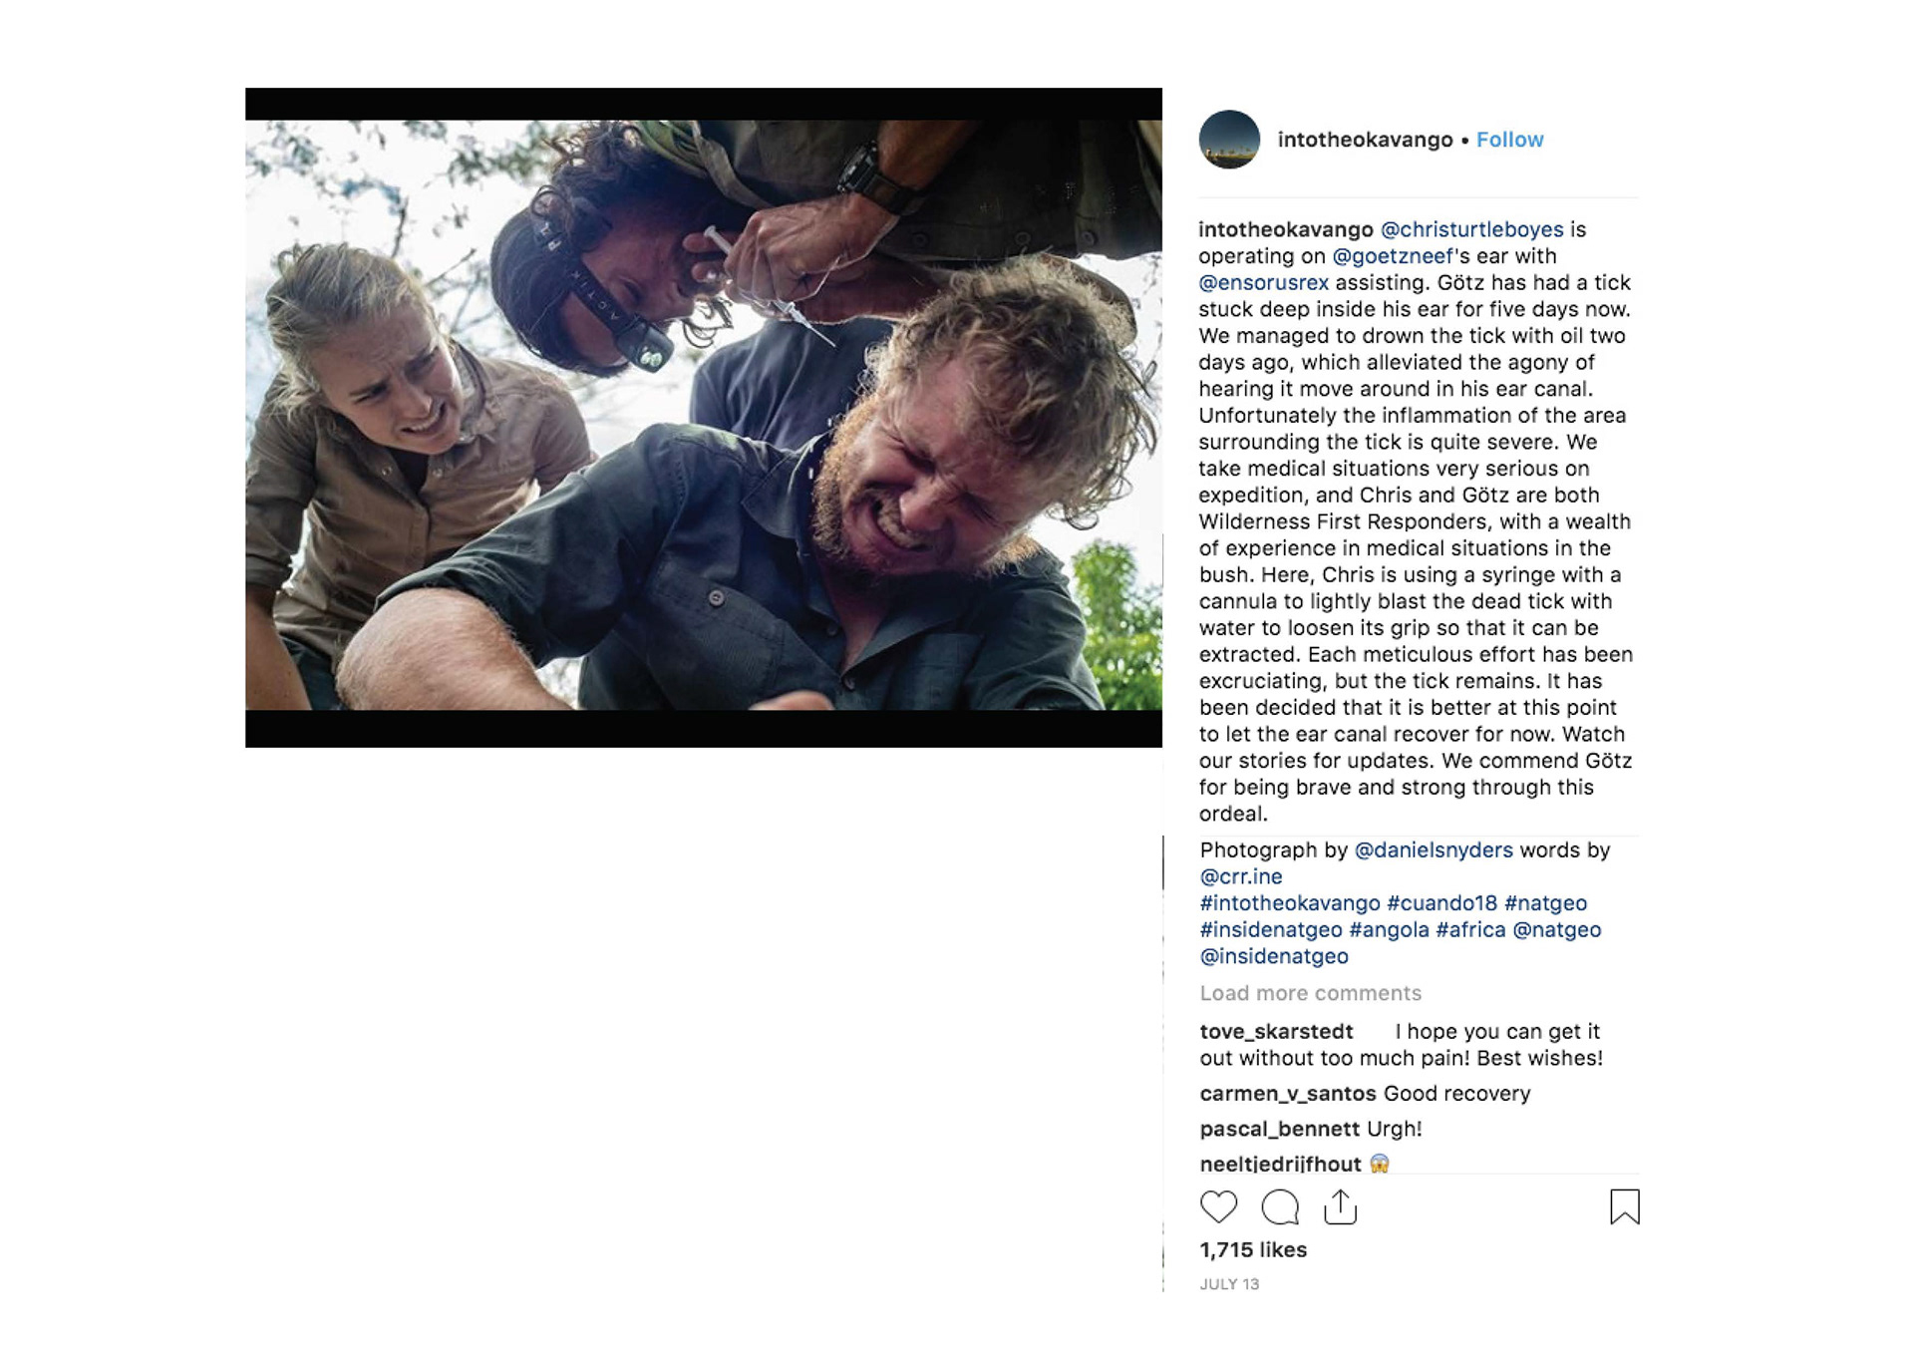The height and width of the screenshot is (1354, 1914).
Task: Open photographer @danielsnyders profile
Action: (x=1434, y=849)
